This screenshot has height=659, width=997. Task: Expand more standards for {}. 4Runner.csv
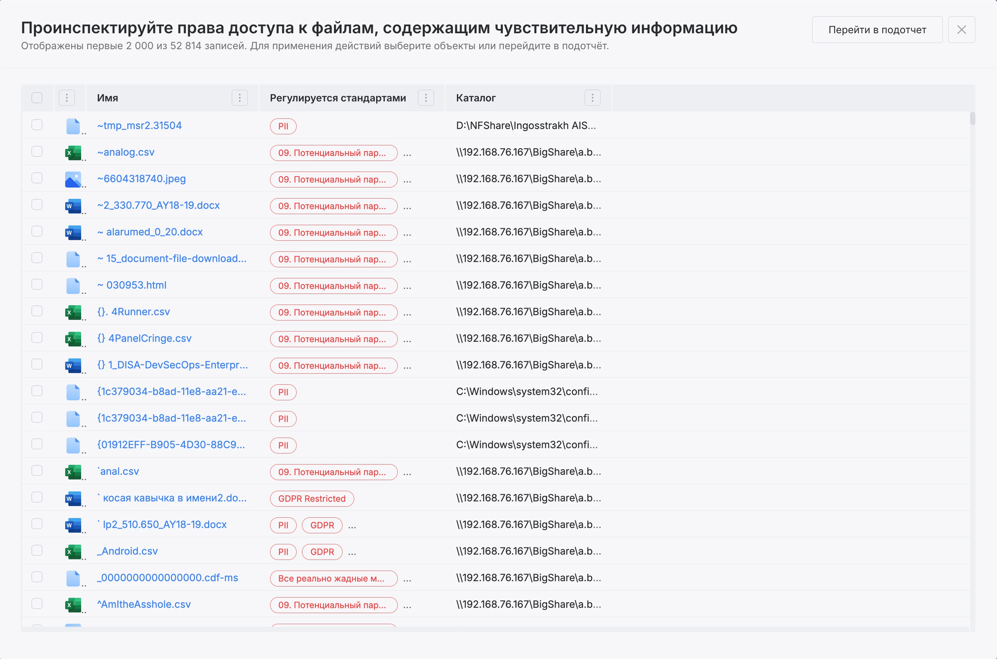coord(407,314)
